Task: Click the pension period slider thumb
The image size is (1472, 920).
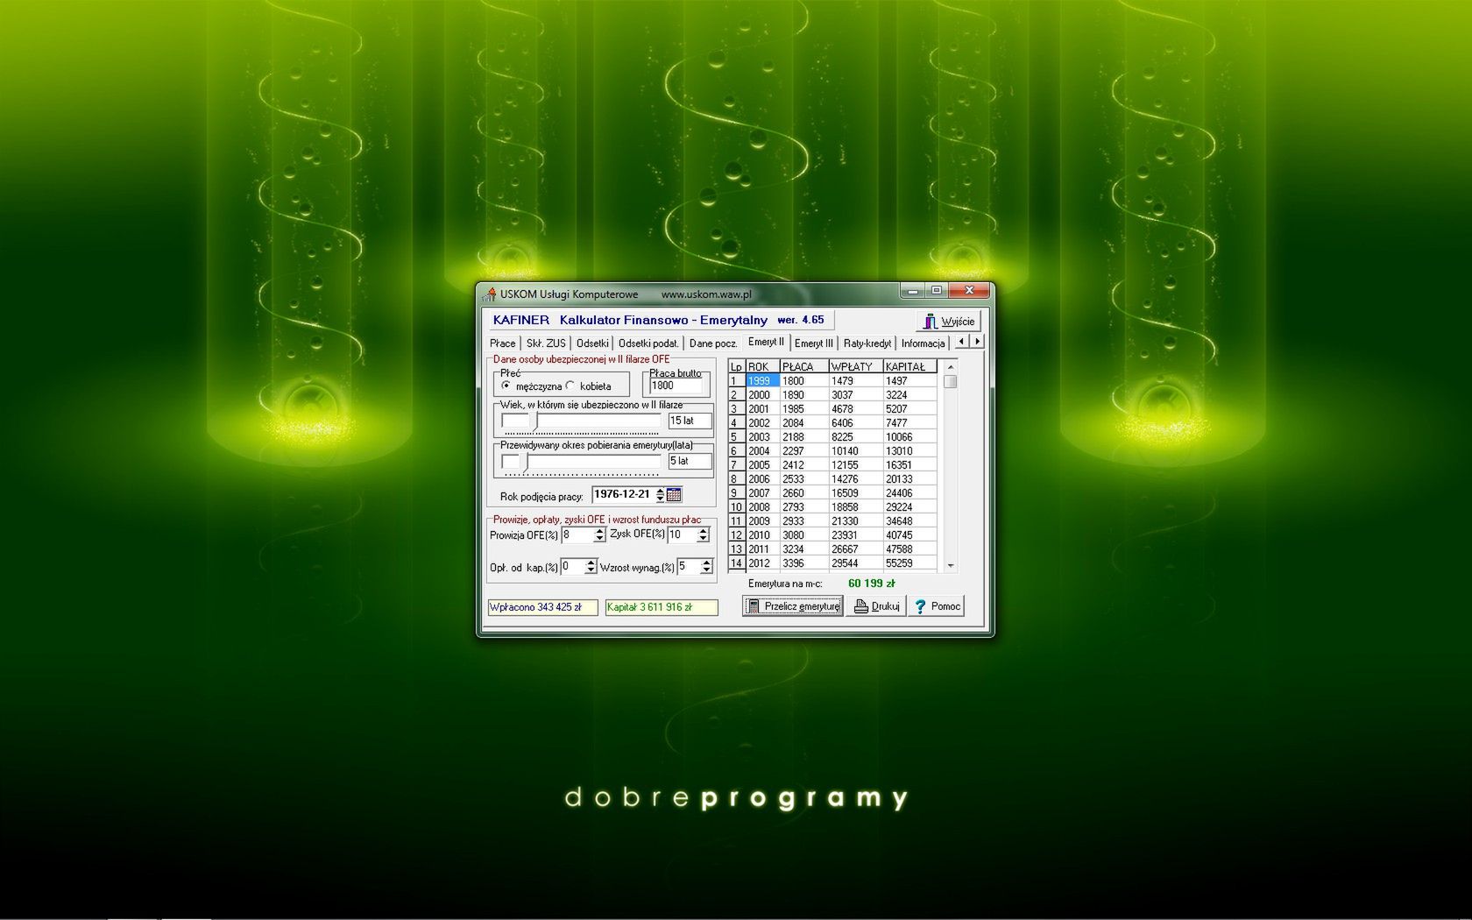Action: coord(526,462)
